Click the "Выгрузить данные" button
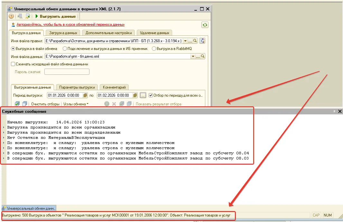Image resolution: width=343 pixels, height=222 pixels. (x=55, y=16)
